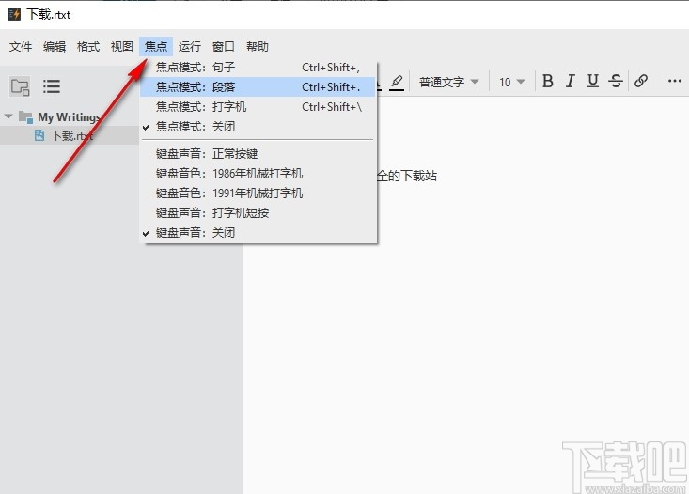Open the 视图 menu
689x494 pixels.
[121, 47]
